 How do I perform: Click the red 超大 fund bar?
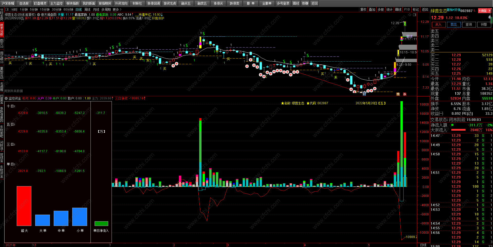[x=24, y=206]
